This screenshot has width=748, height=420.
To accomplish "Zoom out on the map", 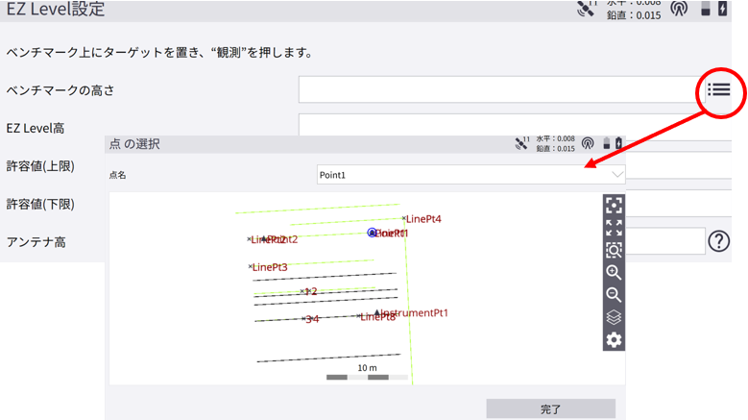I will tap(614, 295).
